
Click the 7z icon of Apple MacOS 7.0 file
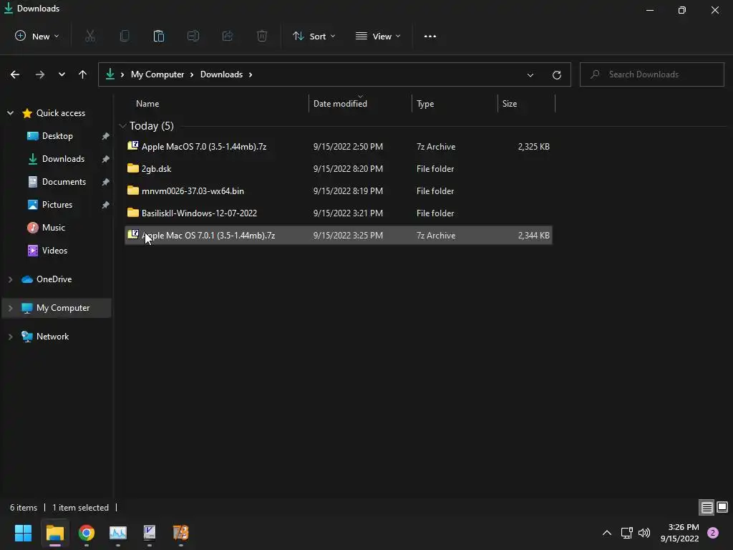132,145
